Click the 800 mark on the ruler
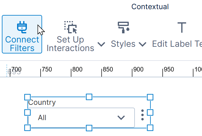 click(x=77, y=69)
